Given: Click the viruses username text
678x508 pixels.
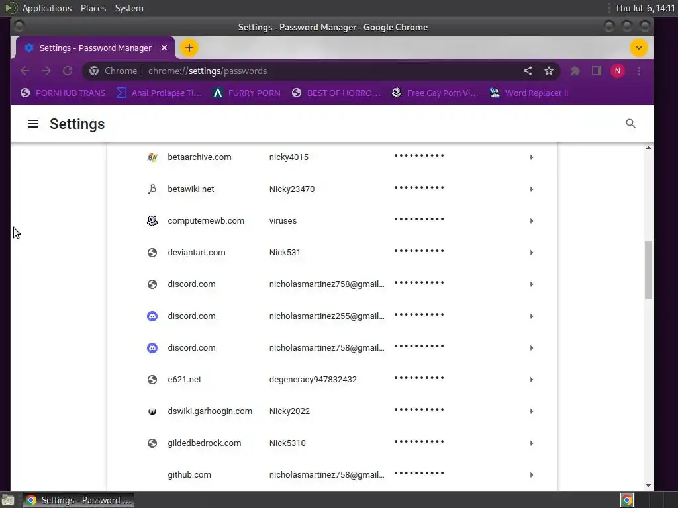Looking at the screenshot, I should (283, 221).
